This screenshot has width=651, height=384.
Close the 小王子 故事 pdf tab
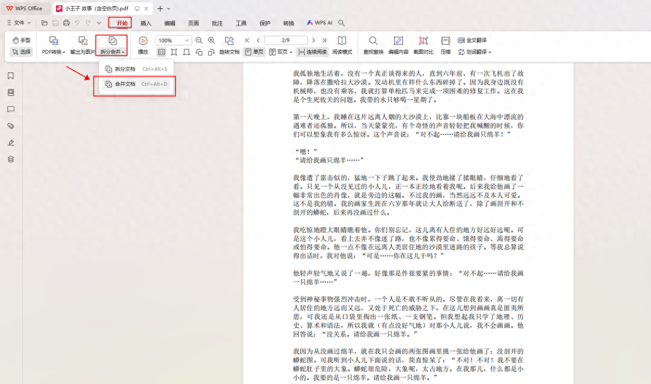click(x=147, y=8)
